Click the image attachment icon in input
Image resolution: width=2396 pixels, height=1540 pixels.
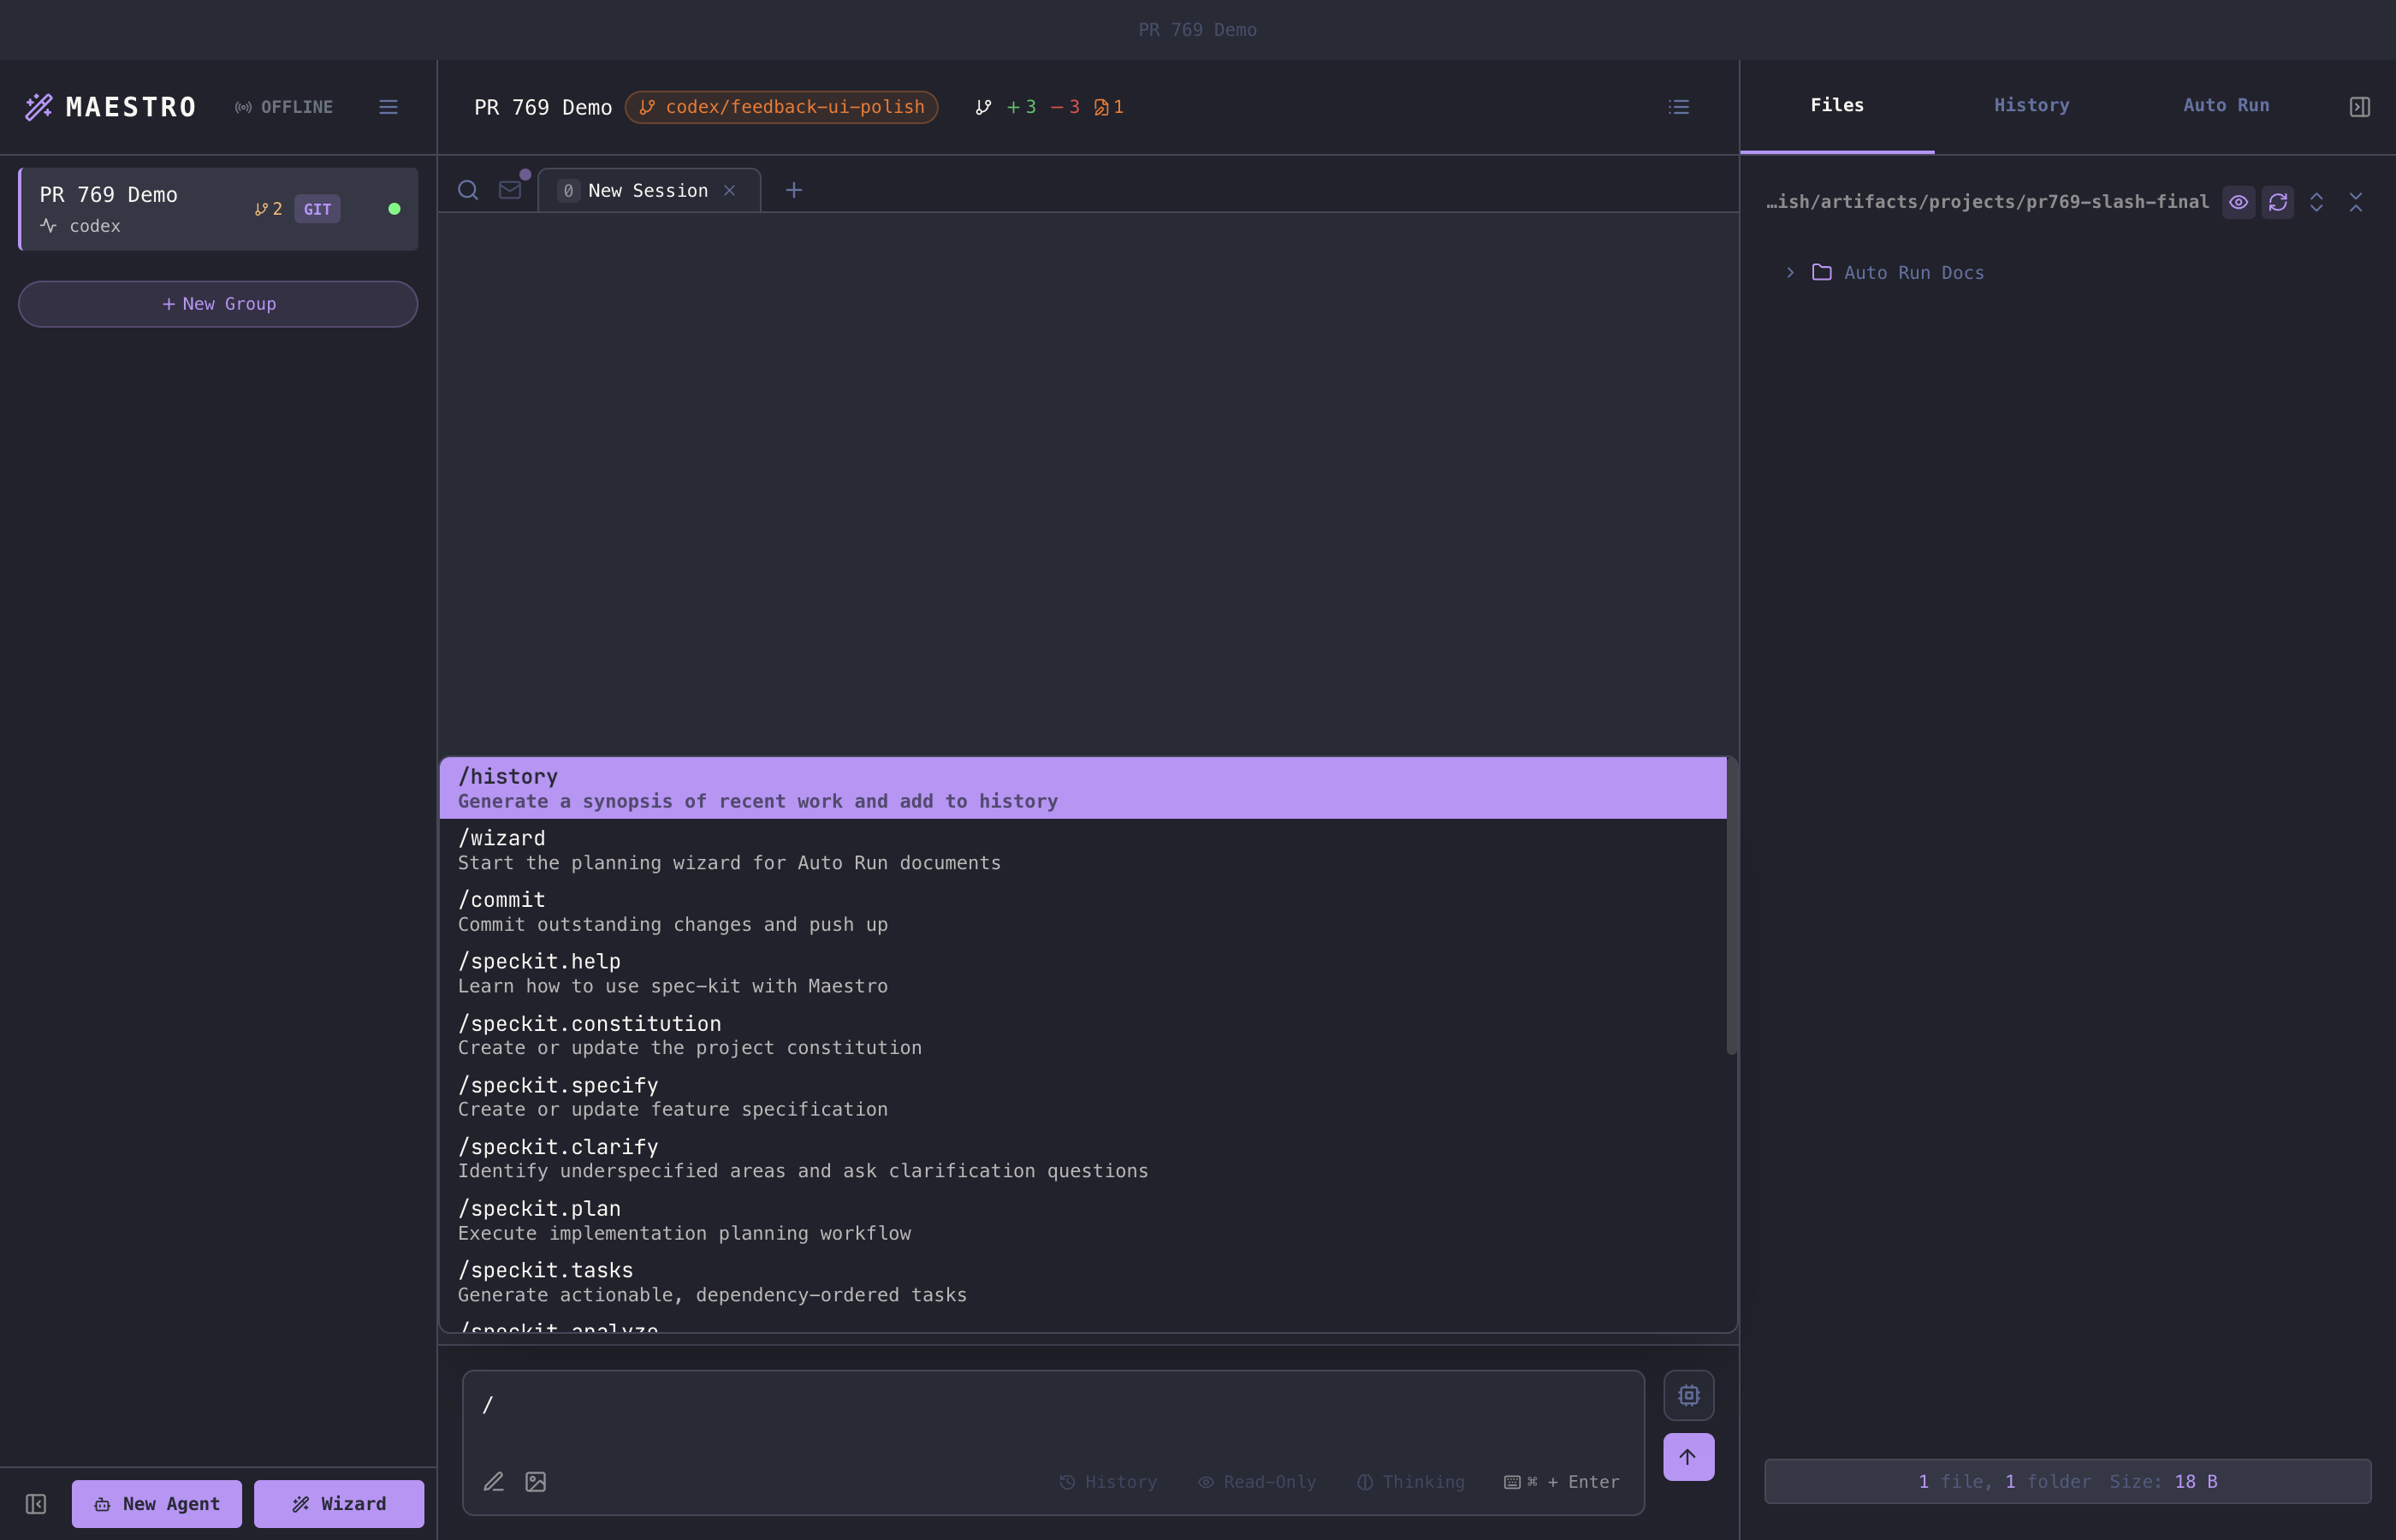click(x=536, y=1482)
